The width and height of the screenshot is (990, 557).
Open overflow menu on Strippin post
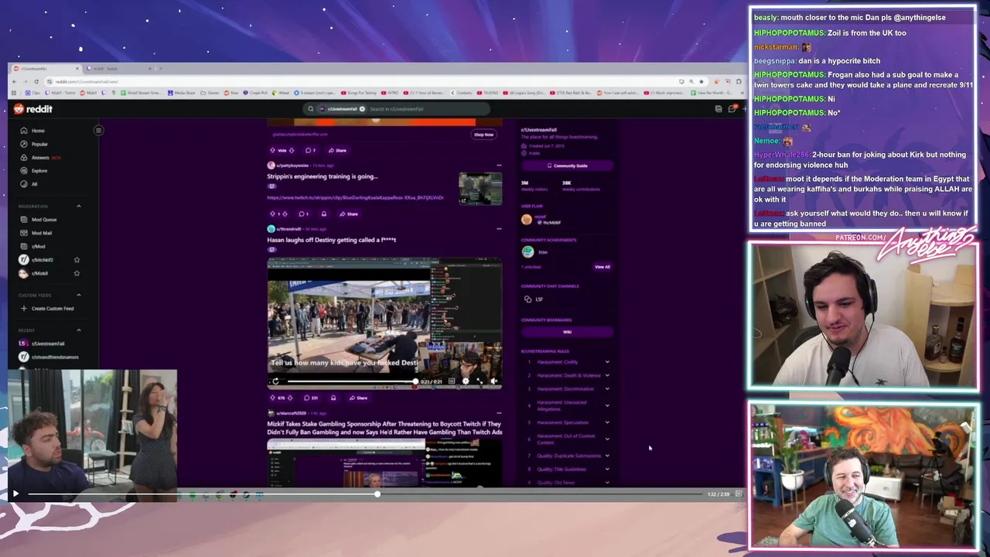(x=499, y=165)
